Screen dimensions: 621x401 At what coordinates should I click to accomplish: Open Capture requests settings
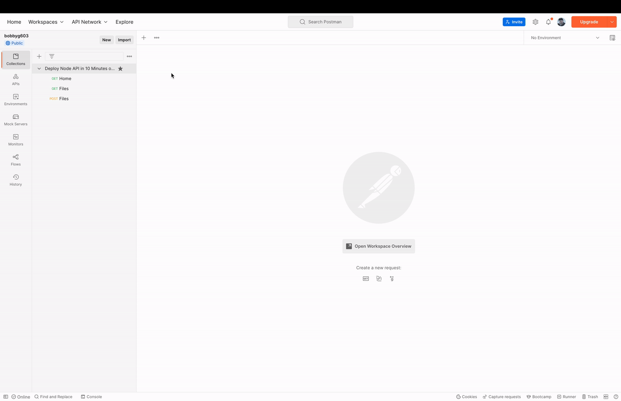coord(502,397)
